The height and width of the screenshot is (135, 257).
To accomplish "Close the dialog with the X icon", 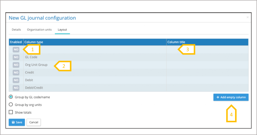I will coord(247,17).
